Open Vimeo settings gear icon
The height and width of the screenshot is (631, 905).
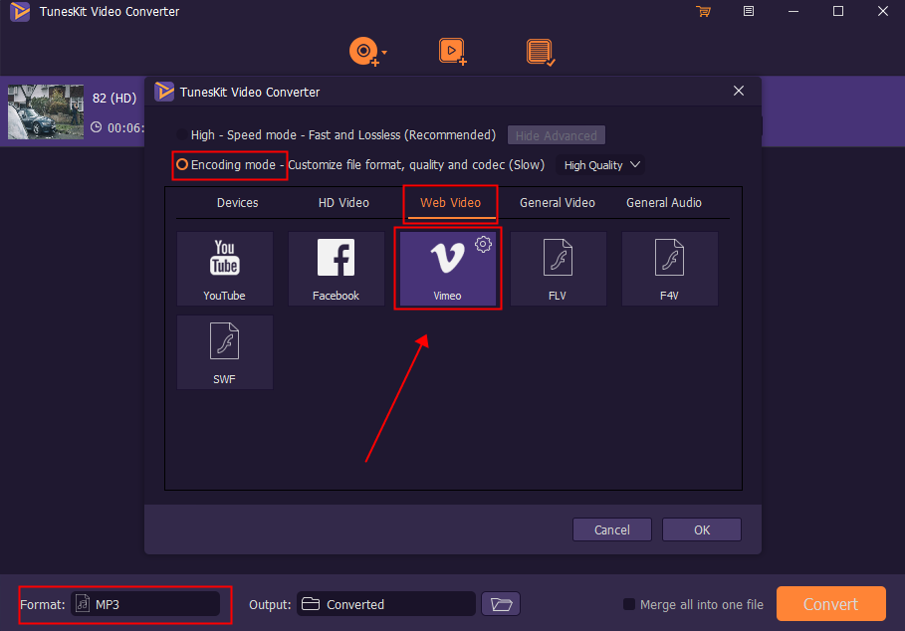point(483,244)
